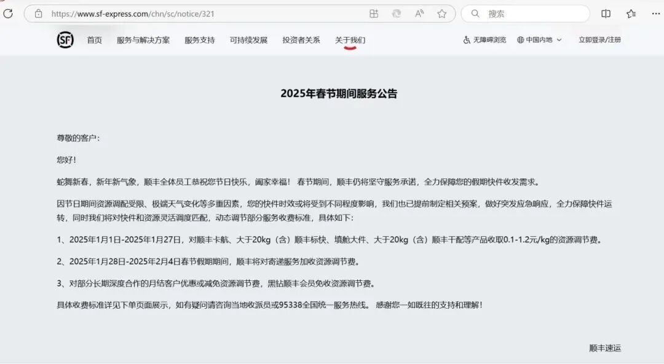Select the 首页 menu item
The height and width of the screenshot is (364, 664).
pos(93,39)
